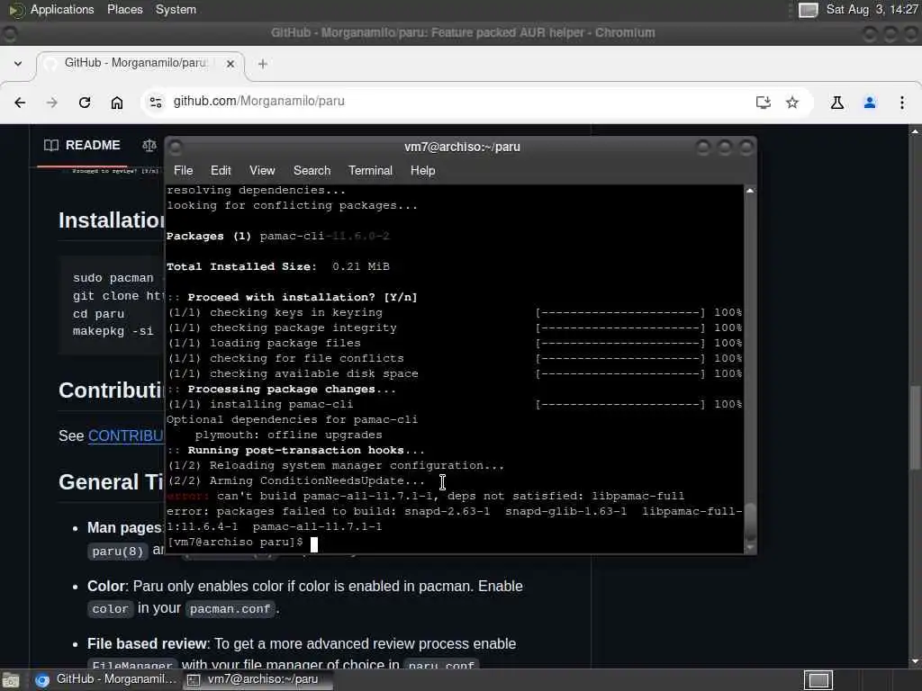Click show desktop icon in bottom panel
The width and height of the screenshot is (922, 691).
click(11, 680)
